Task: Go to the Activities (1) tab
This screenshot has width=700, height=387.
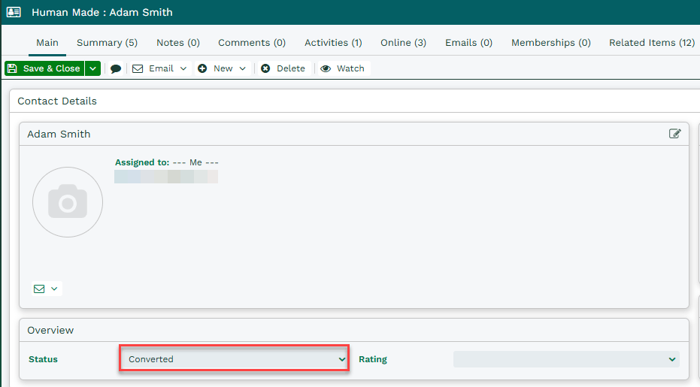Action: click(333, 43)
